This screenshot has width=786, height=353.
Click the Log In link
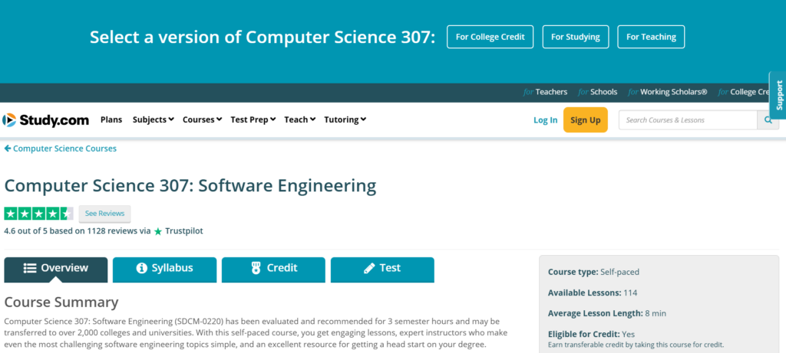point(546,120)
